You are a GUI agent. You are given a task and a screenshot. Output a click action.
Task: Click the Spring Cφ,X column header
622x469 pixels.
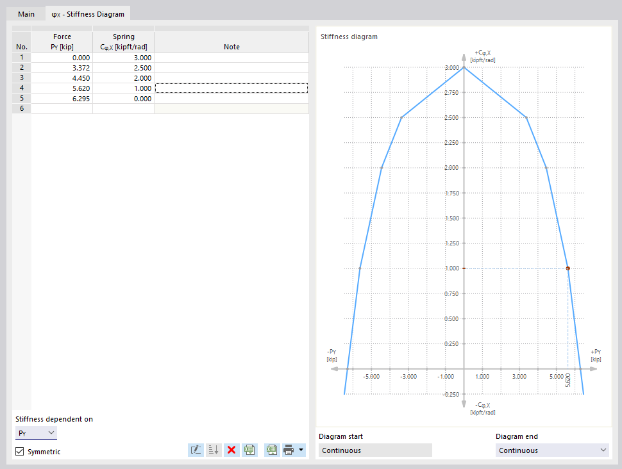coord(123,42)
